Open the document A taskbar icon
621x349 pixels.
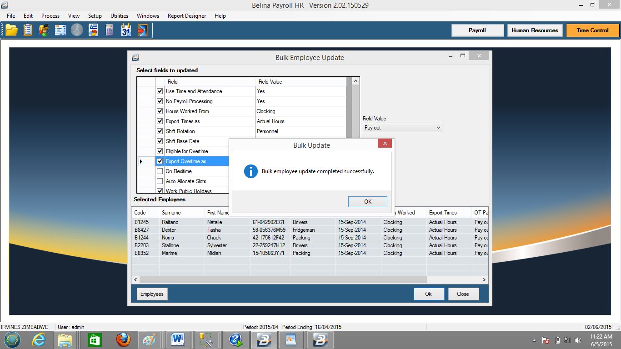pos(291,339)
